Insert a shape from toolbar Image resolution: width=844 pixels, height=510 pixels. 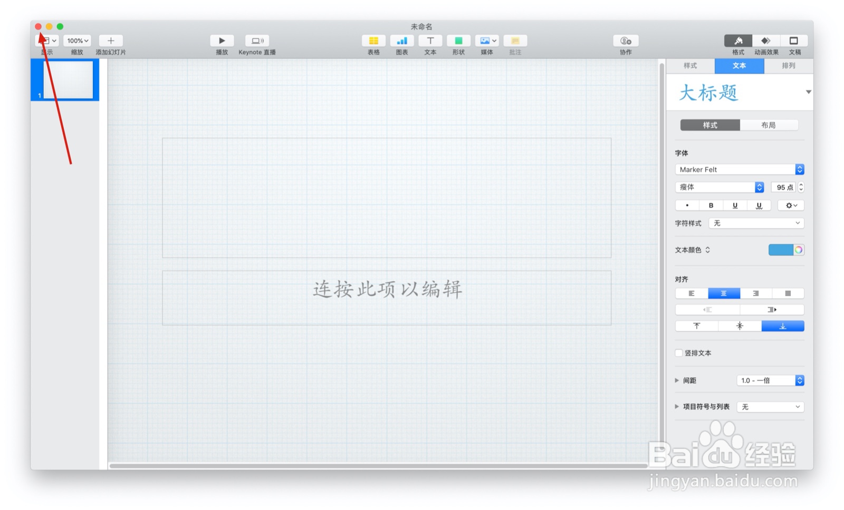458,41
